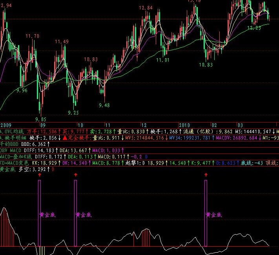Click the 10 month axis marker
The image size is (279, 255).
coord(80,125)
